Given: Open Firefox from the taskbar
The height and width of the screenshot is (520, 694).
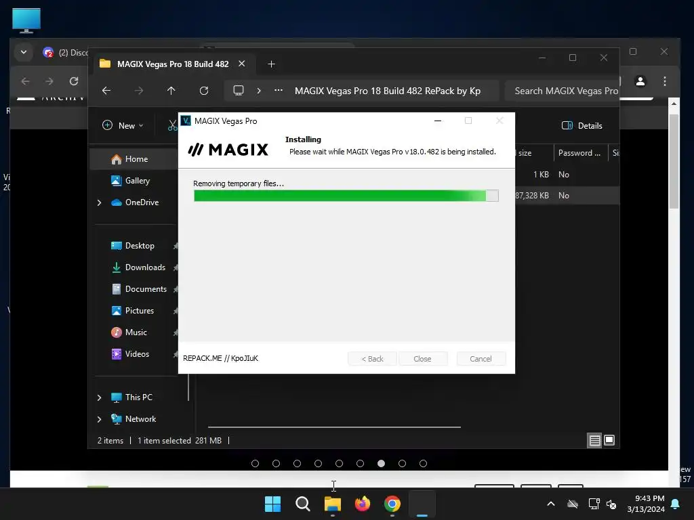Looking at the screenshot, I should pyautogui.click(x=363, y=504).
